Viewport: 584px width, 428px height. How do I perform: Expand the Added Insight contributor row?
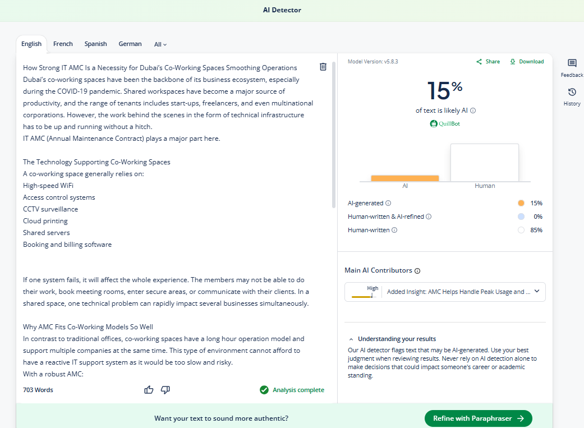click(x=536, y=292)
